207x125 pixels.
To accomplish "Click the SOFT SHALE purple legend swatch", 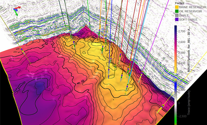I will tap(177, 20).
